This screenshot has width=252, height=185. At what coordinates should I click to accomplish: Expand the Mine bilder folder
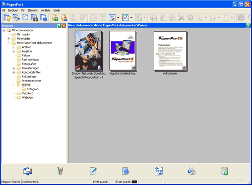tap(9, 39)
